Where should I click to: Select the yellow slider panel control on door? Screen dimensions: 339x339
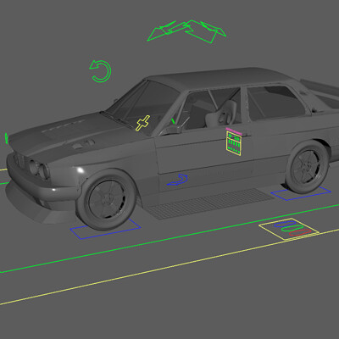tap(234, 143)
